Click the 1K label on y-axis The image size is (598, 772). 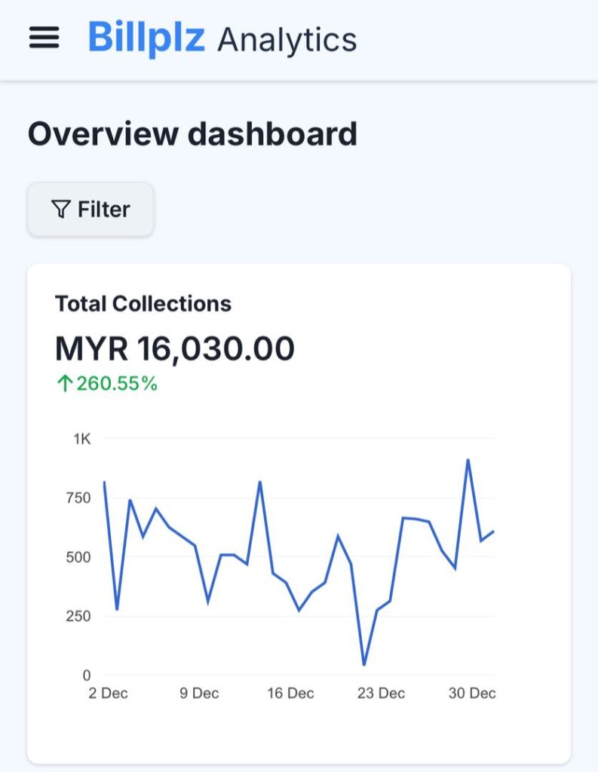81,439
